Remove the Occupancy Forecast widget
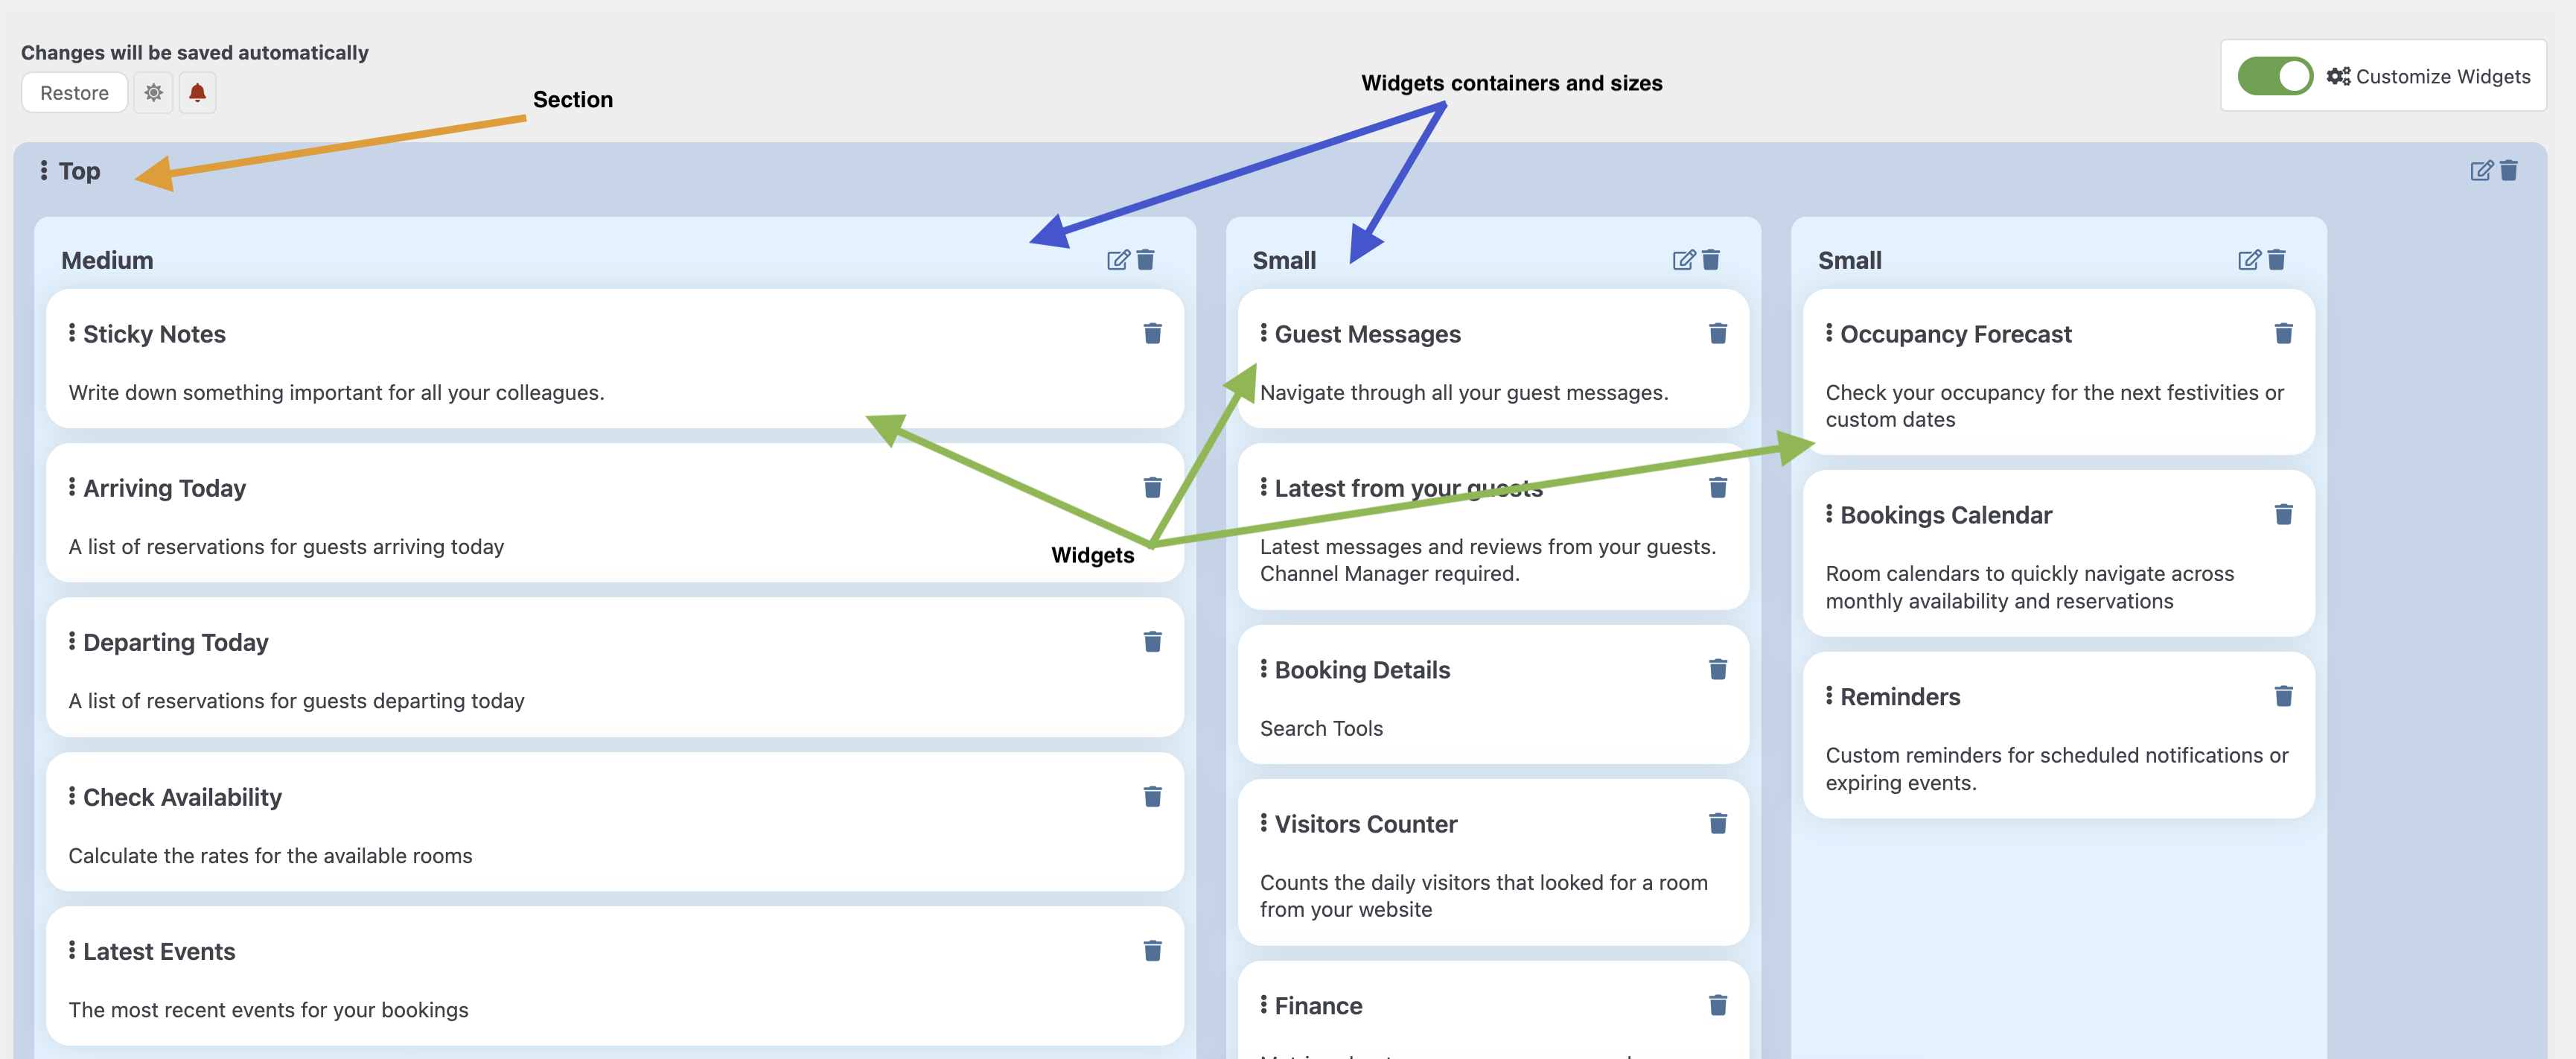This screenshot has width=2576, height=1059. click(2283, 333)
